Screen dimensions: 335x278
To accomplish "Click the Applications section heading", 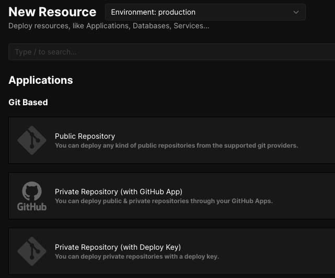I will coord(41,80).
